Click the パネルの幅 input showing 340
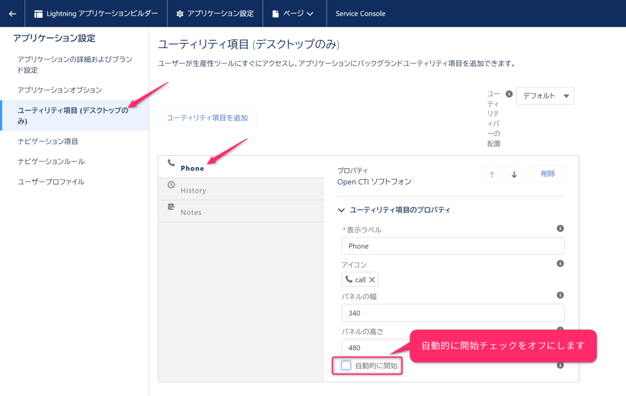The height and width of the screenshot is (396, 626). (453, 313)
